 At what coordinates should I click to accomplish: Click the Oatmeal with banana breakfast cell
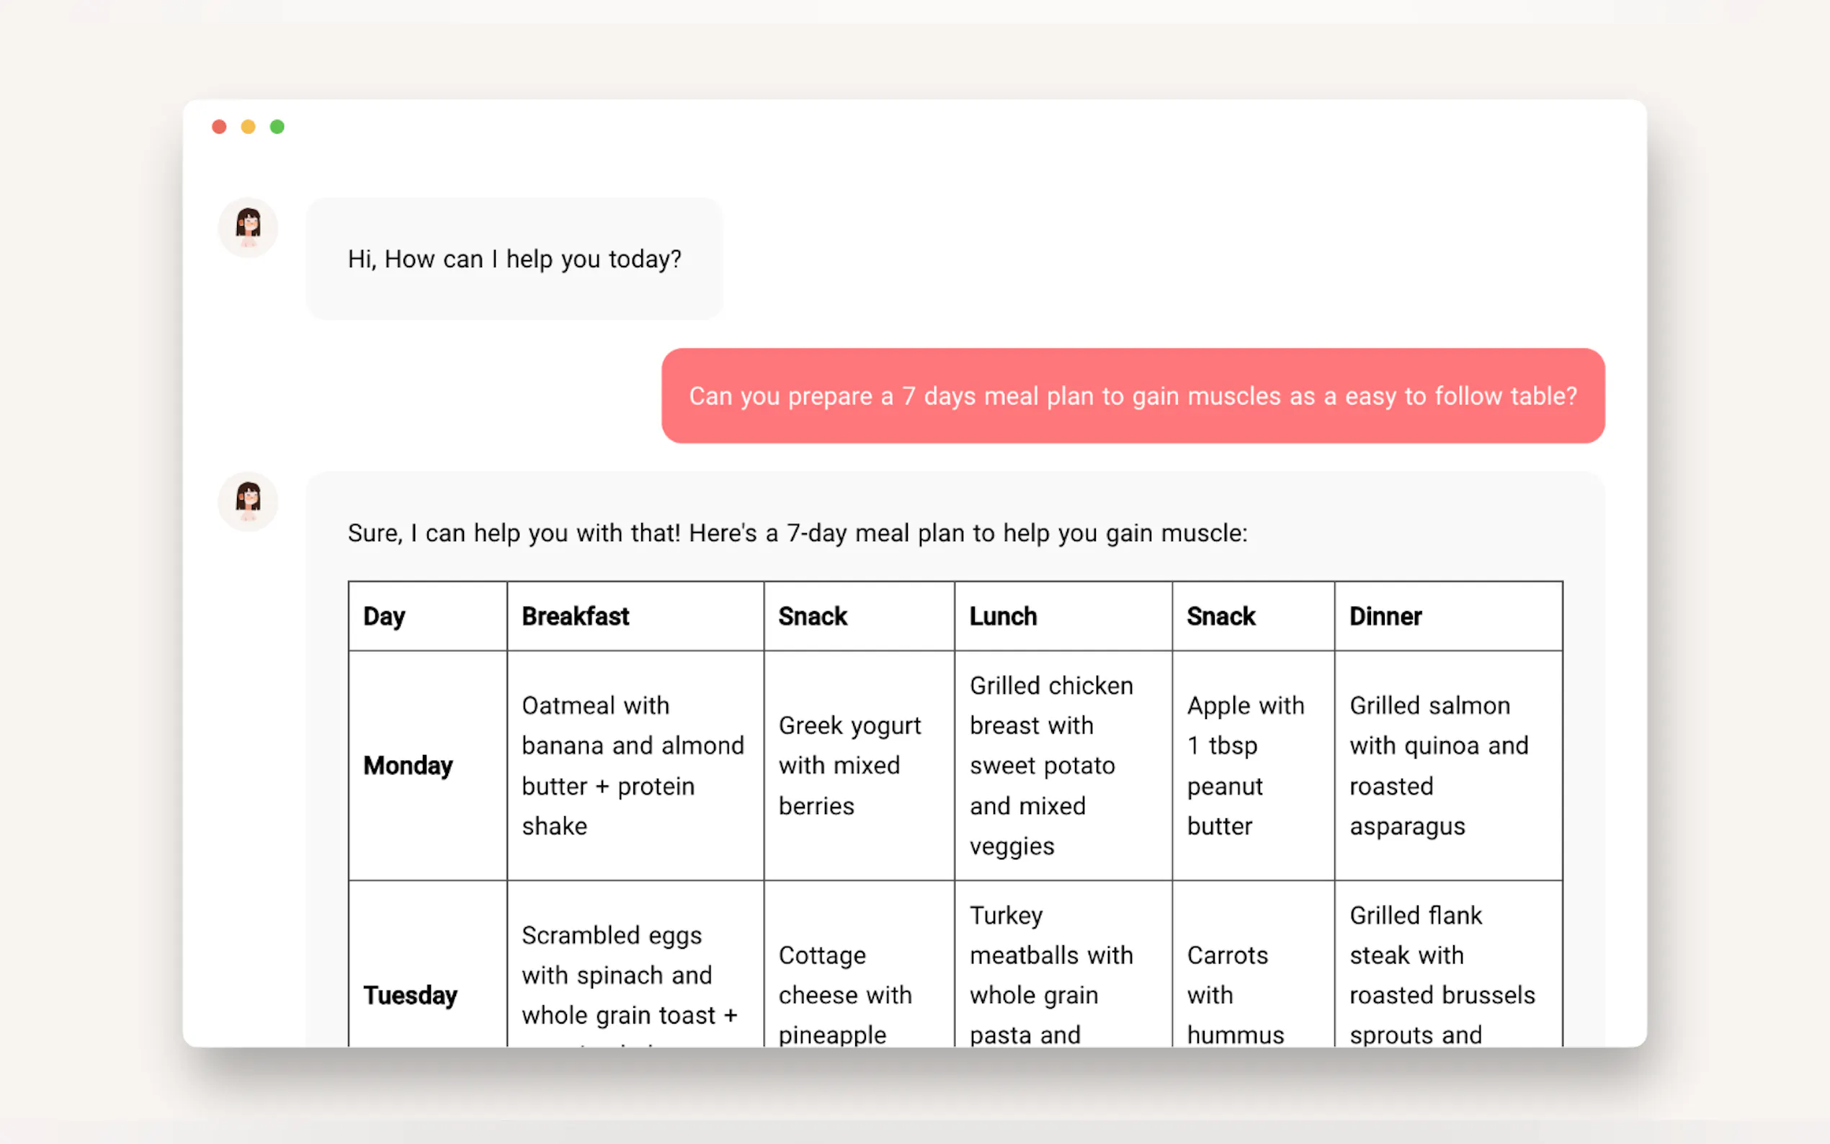coord(634,765)
